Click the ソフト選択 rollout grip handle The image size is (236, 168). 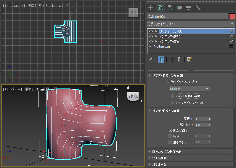click(229, 158)
